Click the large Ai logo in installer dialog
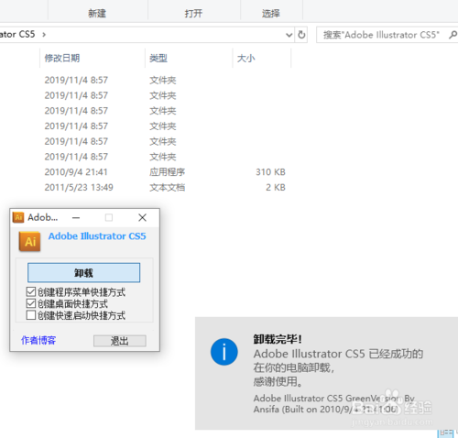The image size is (458, 438). click(x=29, y=241)
